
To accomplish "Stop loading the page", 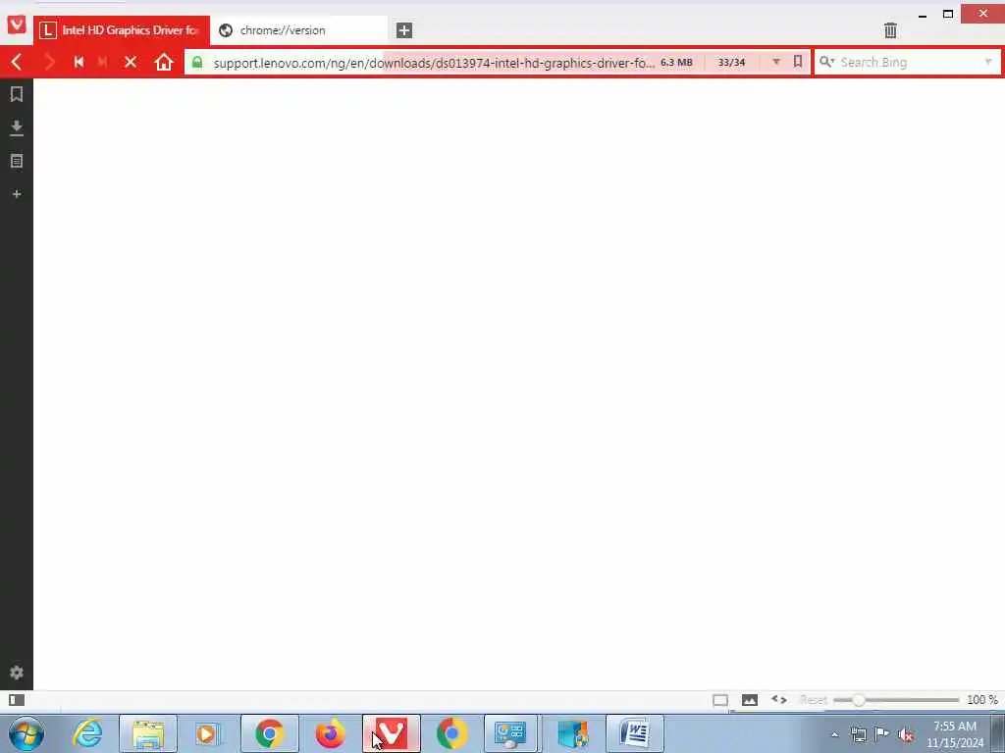I will click(131, 62).
